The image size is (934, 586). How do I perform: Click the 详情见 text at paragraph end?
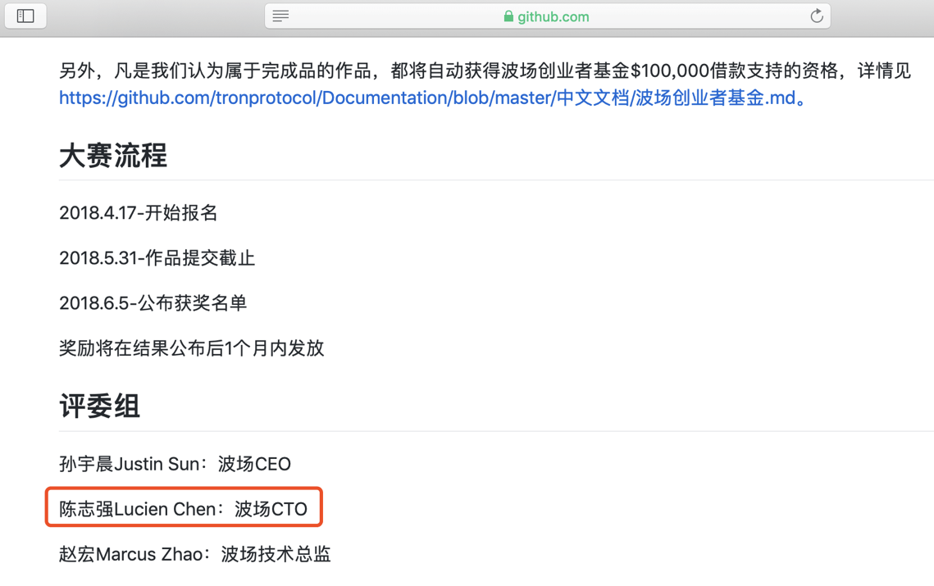tap(885, 70)
